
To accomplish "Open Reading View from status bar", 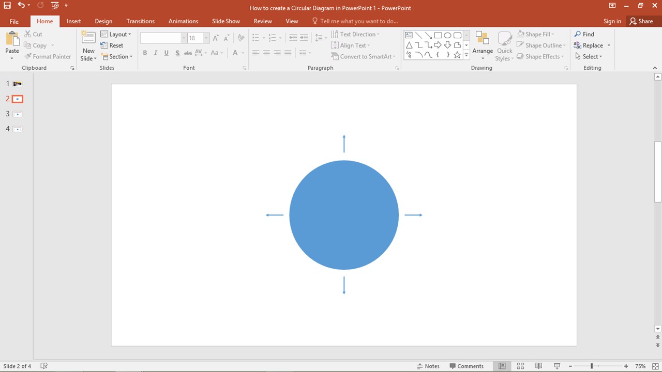I will pos(538,366).
